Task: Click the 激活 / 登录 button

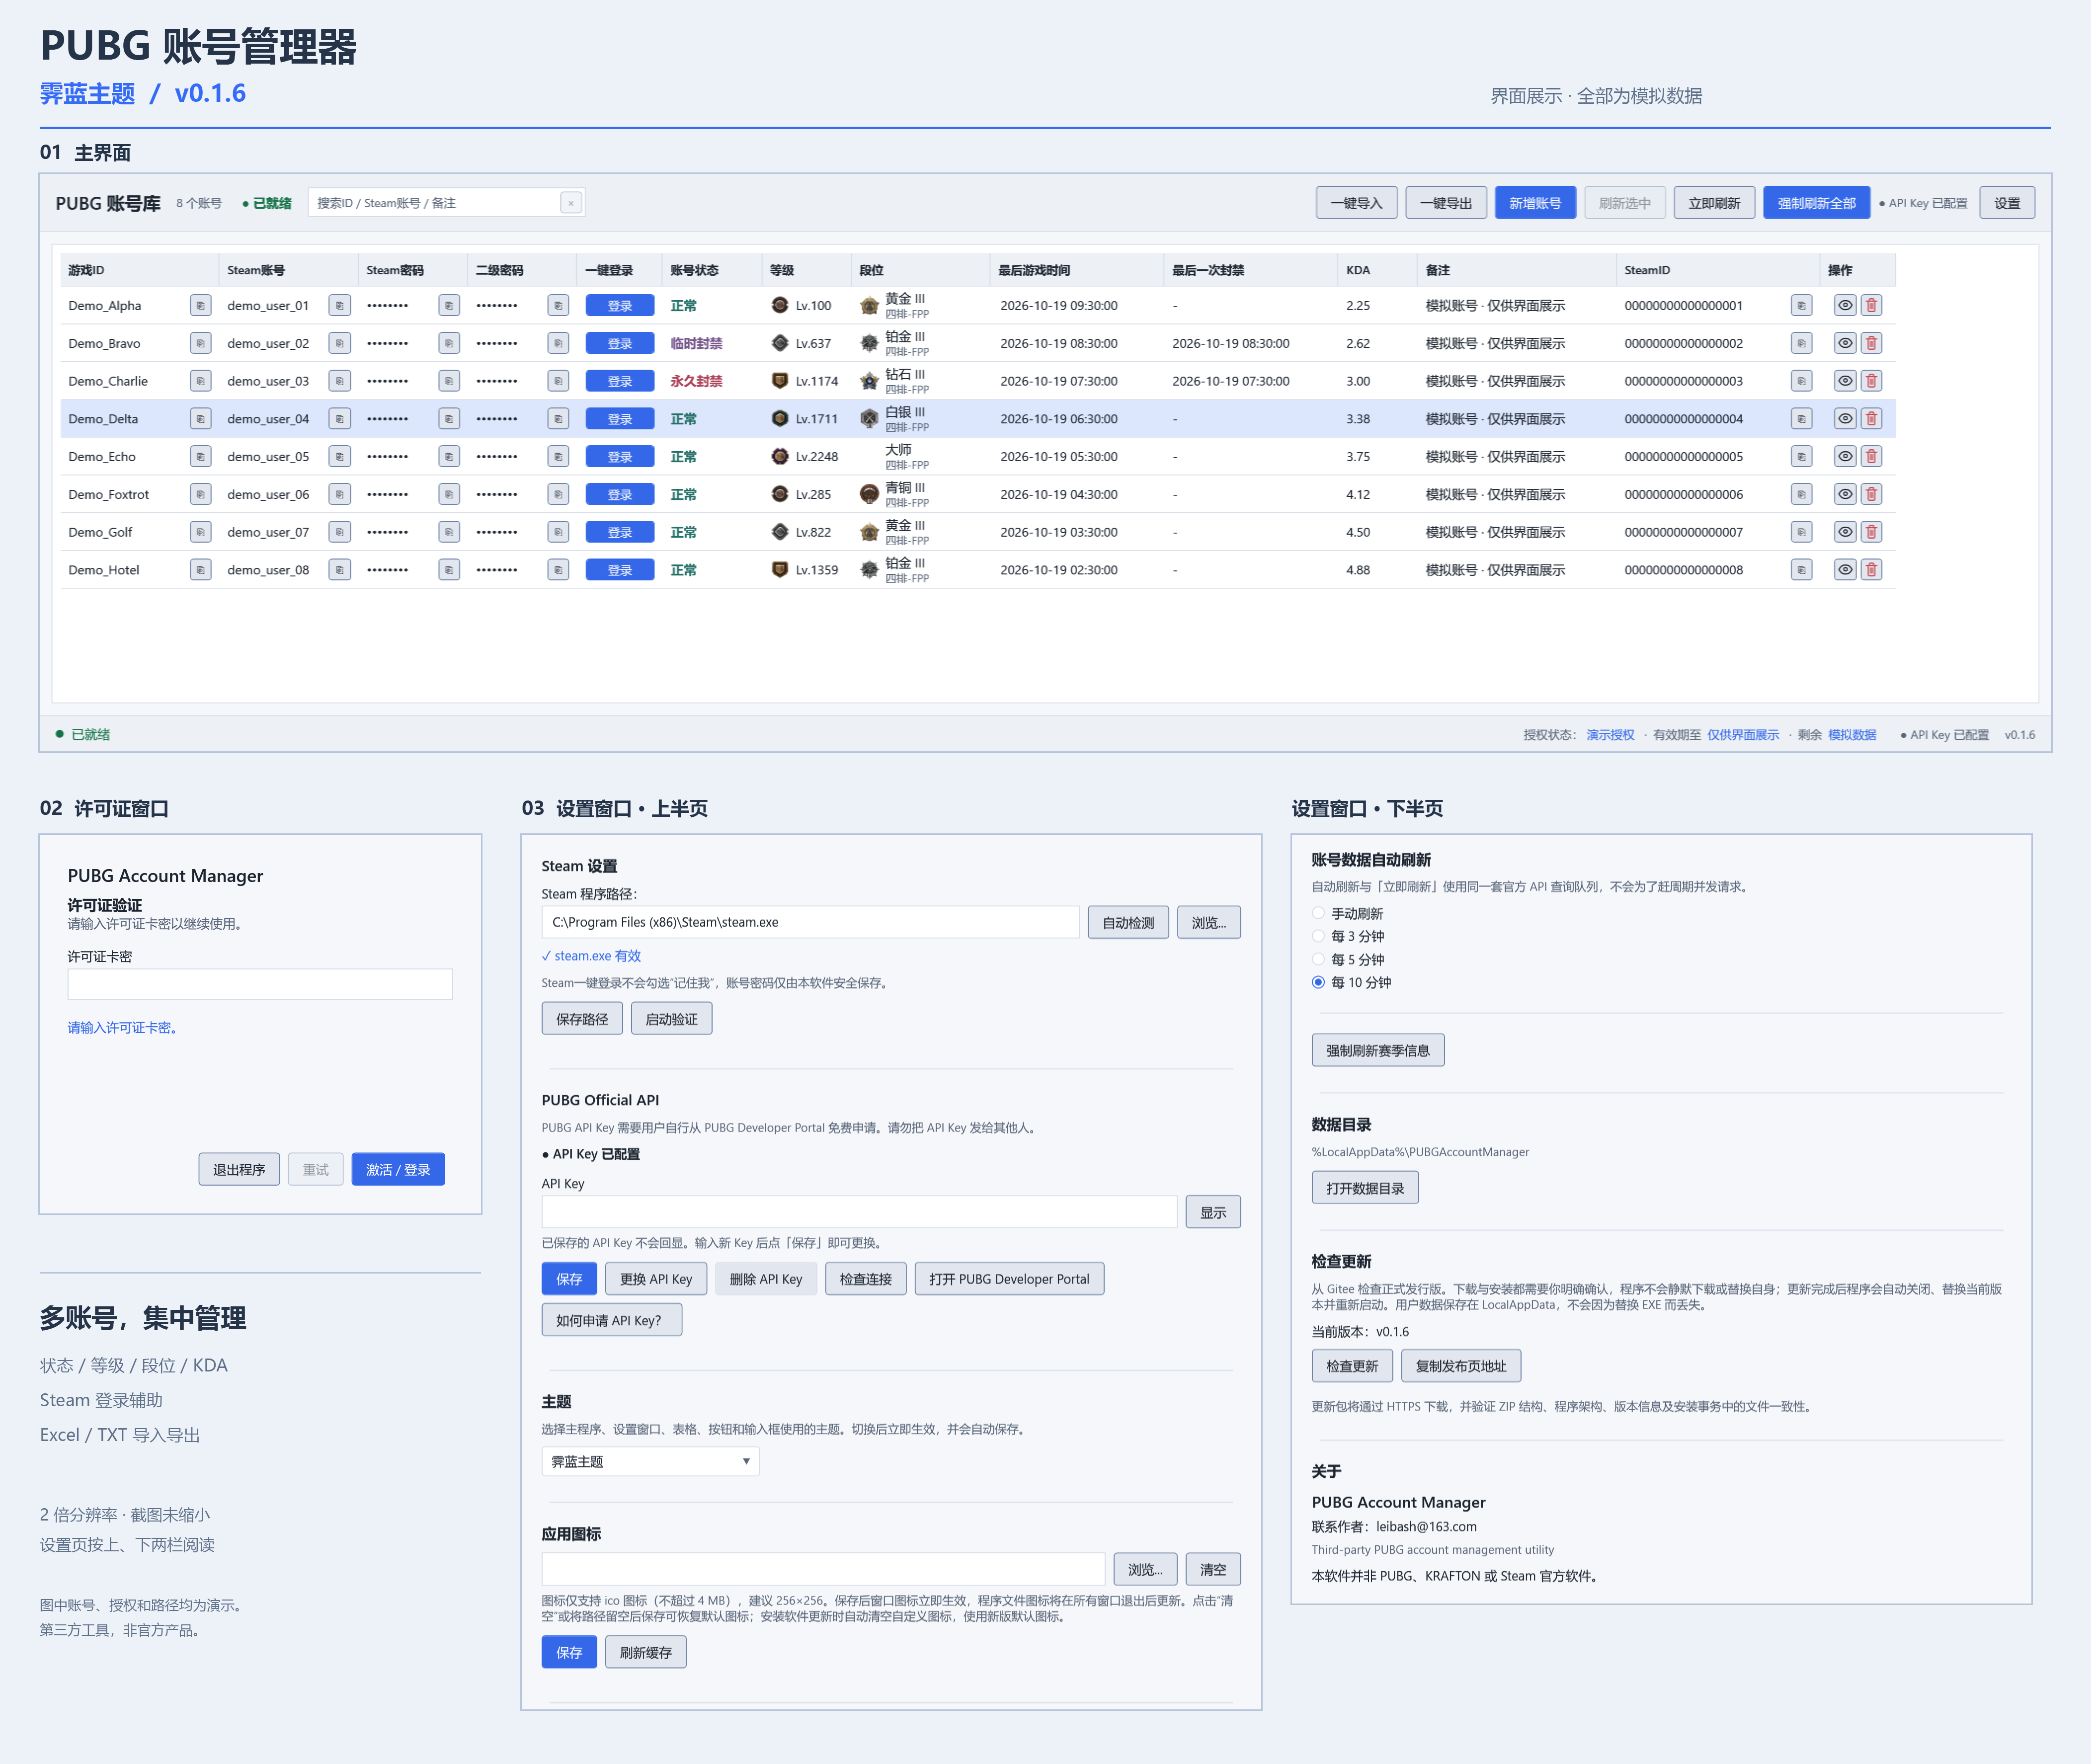Action: tap(398, 1169)
